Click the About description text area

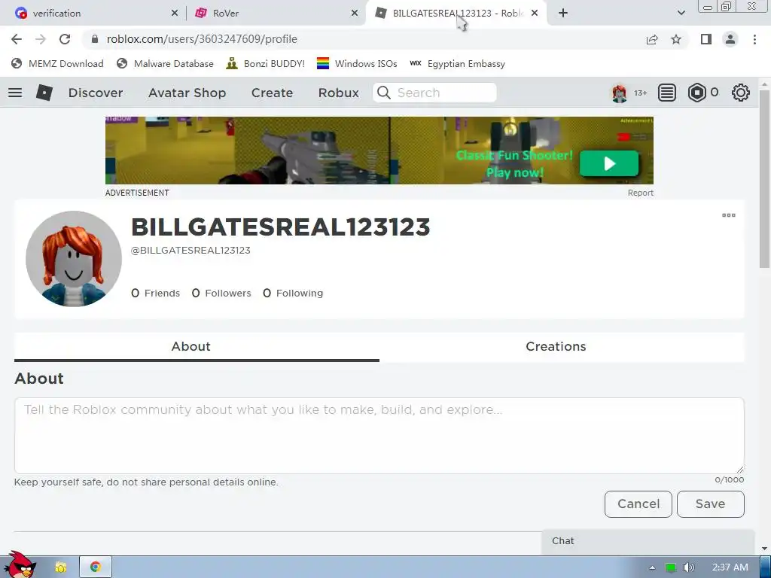coord(379,436)
